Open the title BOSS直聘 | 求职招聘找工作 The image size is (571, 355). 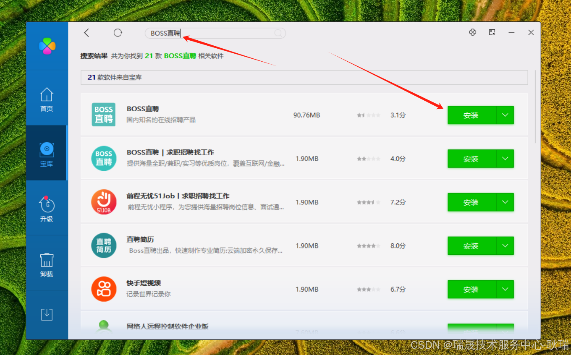[x=170, y=152]
